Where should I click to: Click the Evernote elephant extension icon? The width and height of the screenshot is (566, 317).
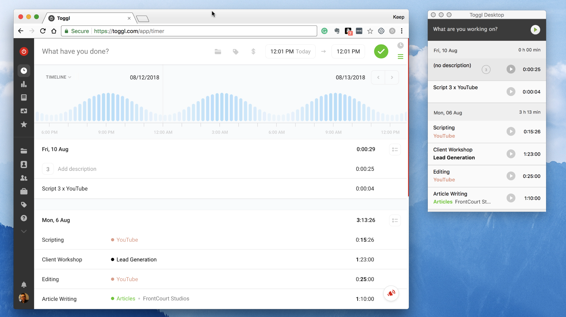click(x=337, y=31)
